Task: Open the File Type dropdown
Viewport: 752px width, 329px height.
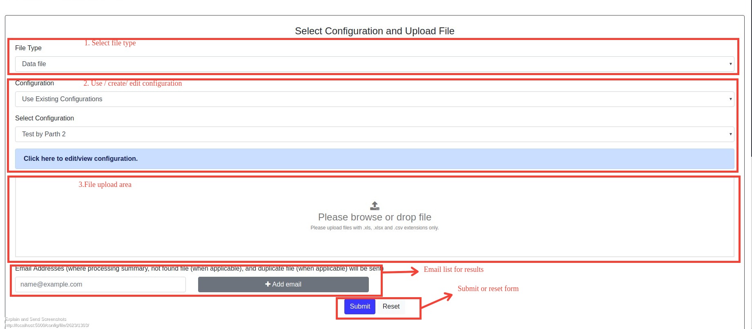Action: [374, 64]
